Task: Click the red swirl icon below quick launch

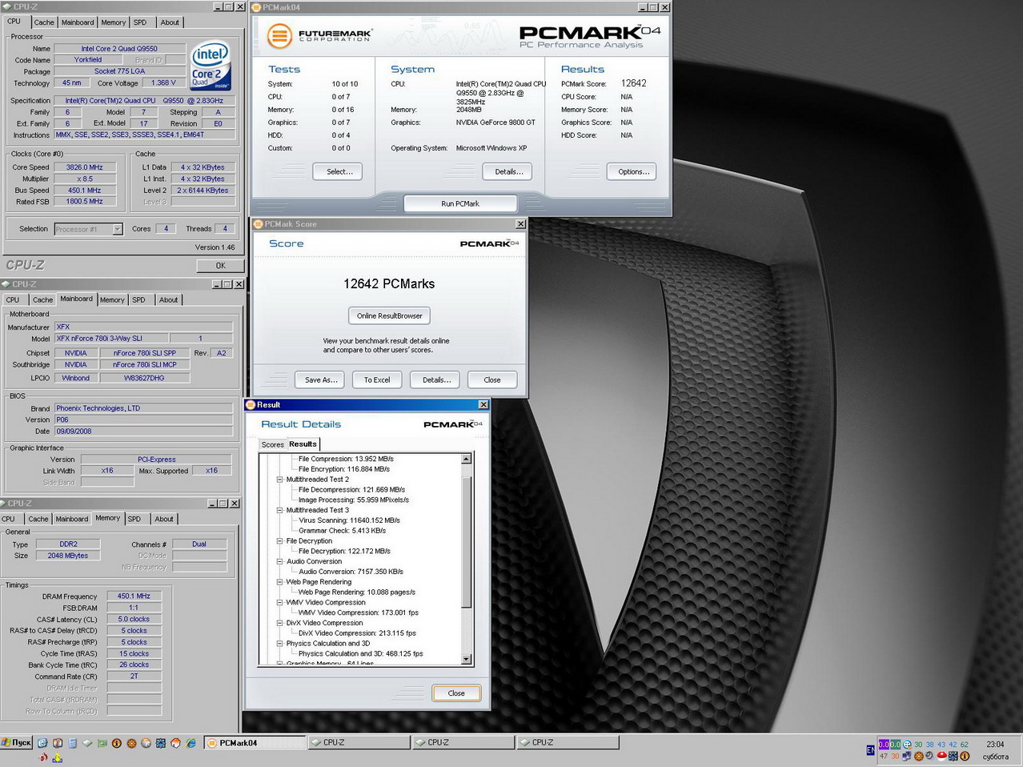Action: click(x=43, y=757)
